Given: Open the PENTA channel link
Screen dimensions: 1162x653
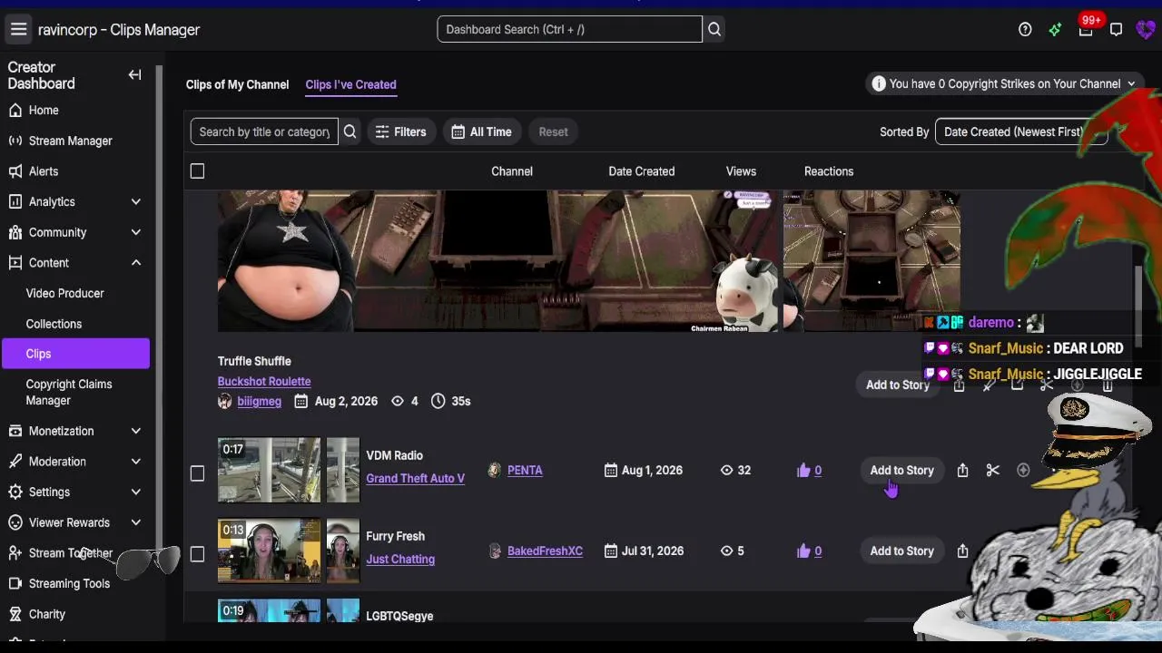Looking at the screenshot, I should pos(525,470).
